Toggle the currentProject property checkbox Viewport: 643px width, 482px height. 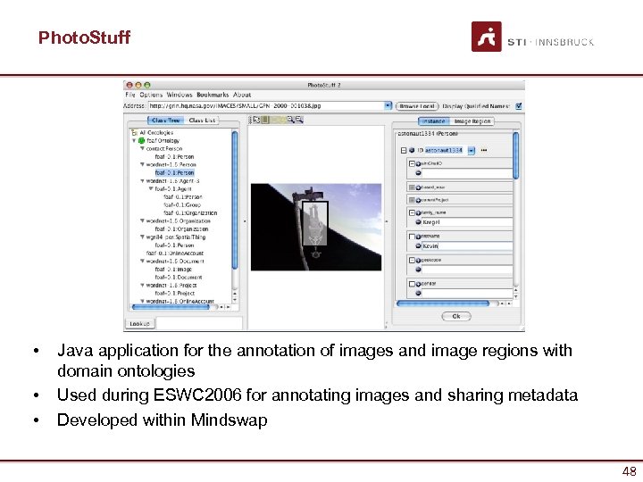point(412,200)
